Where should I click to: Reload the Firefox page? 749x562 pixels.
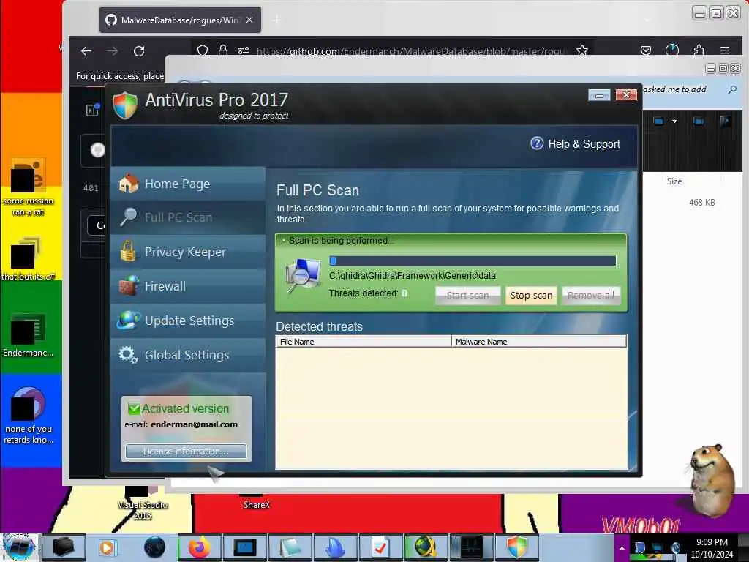139,51
